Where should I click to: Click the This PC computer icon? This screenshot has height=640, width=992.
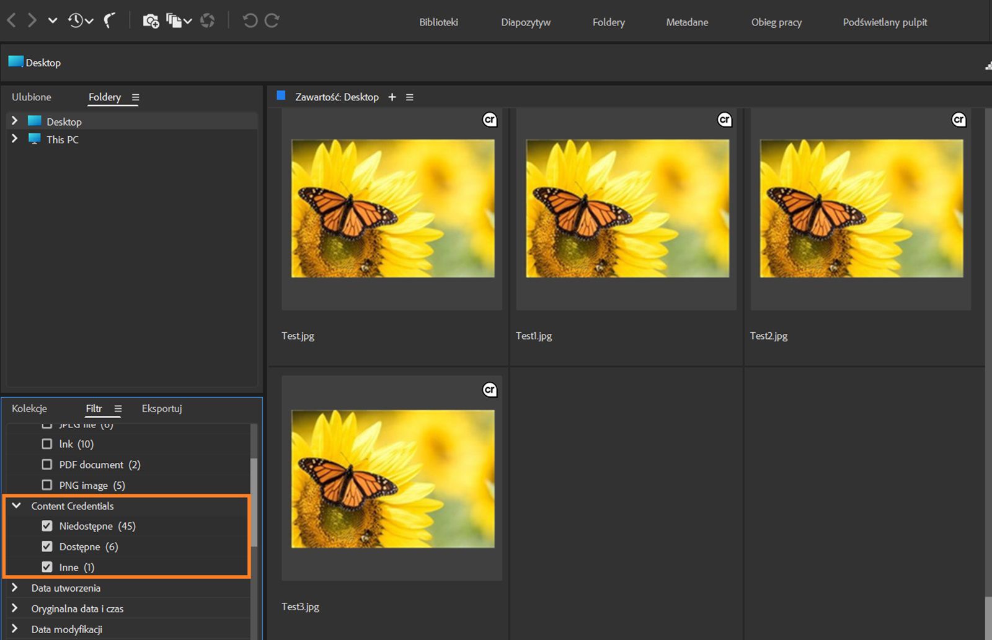coord(35,139)
